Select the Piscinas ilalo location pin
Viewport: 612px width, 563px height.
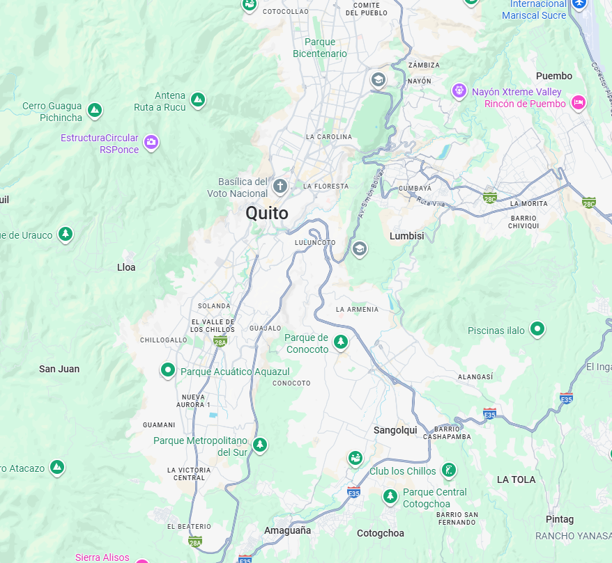(x=537, y=329)
